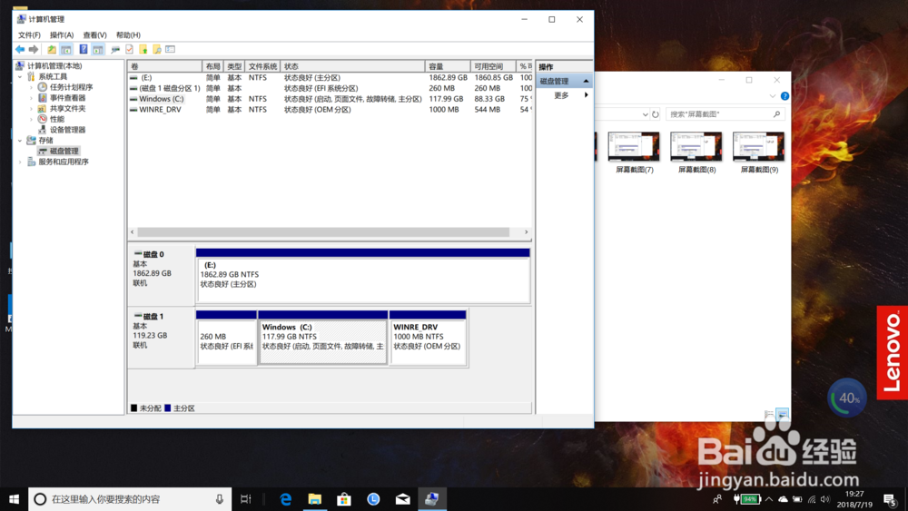Click the volume speaker tray icon
Viewport: 908px width, 511px height.
point(825,499)
